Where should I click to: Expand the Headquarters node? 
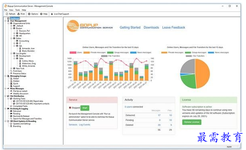14,33
